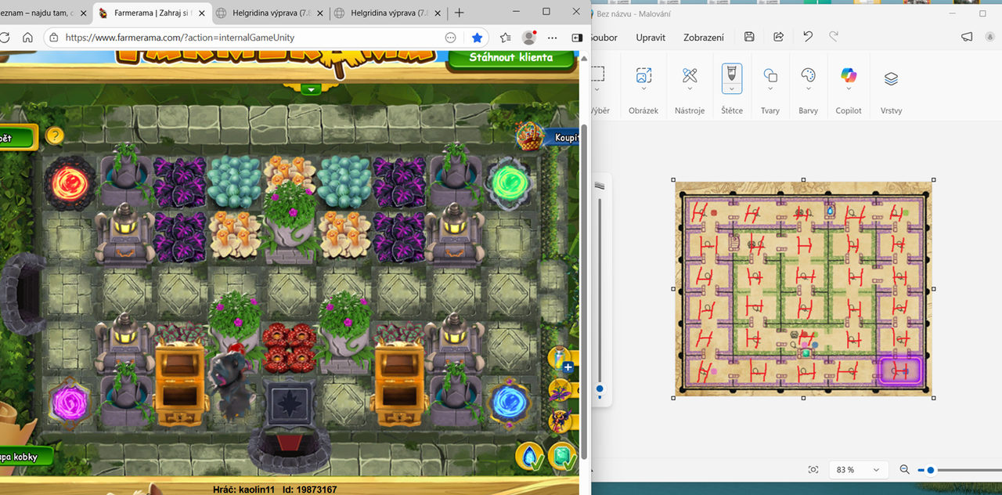Click the Share icon in Paint
The height and width of the screenshot is (495, 1002).
[x=778, y=37]
